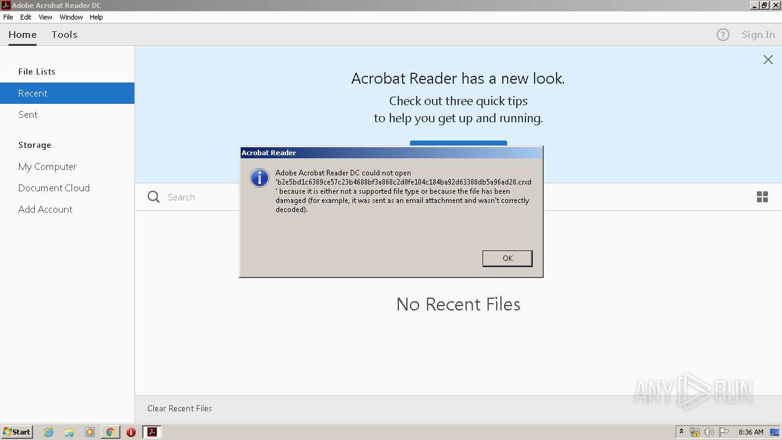Launch Chrome from the taskbar
The height and width of the screenshot is (440, 782).
point(110,432)
